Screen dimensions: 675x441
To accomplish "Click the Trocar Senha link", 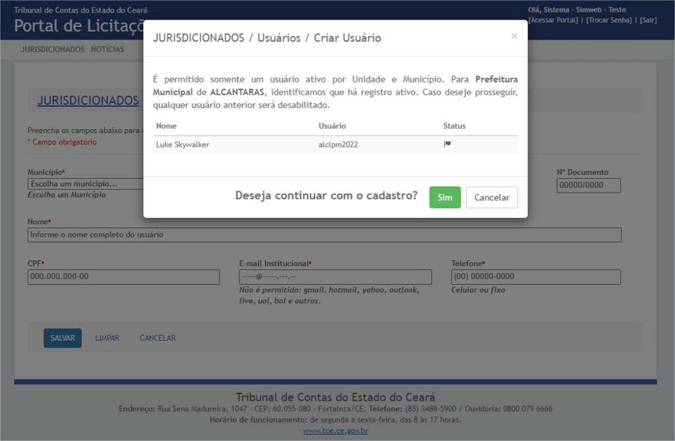I will (x=609, y=20).
